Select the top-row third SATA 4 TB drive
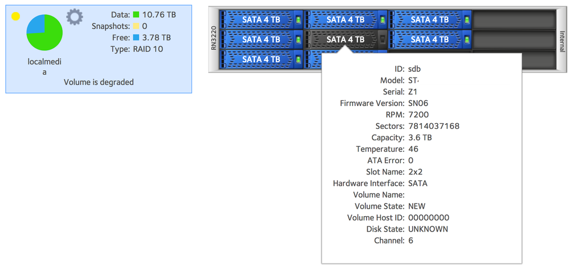 pos(429,19)
